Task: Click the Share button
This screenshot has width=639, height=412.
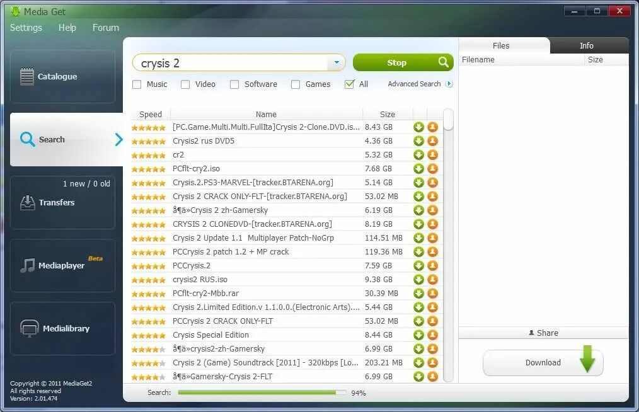Action: point(543,333)
